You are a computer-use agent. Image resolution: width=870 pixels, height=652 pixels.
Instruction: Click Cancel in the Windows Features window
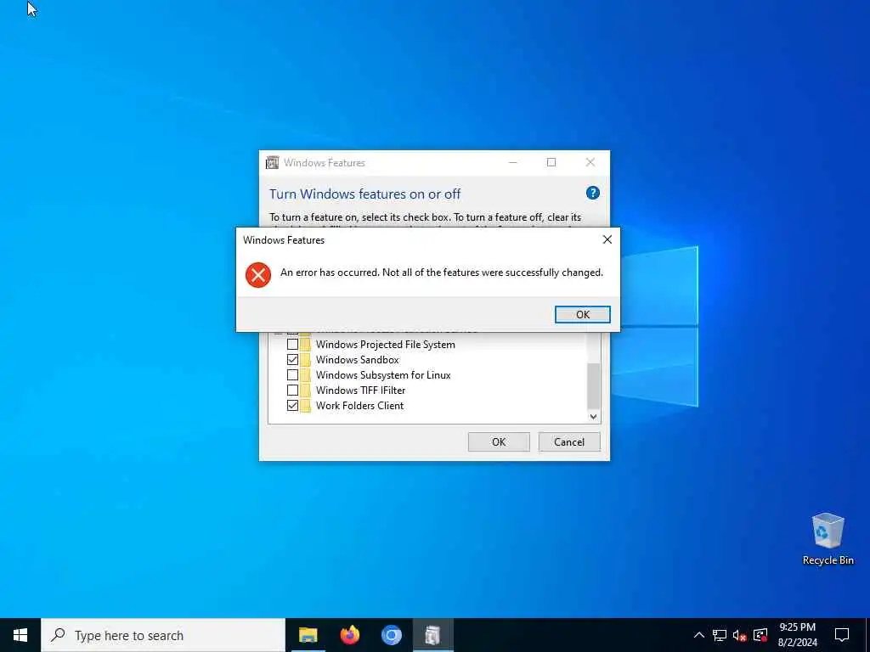pyautogui.click(x=569, y=441)
